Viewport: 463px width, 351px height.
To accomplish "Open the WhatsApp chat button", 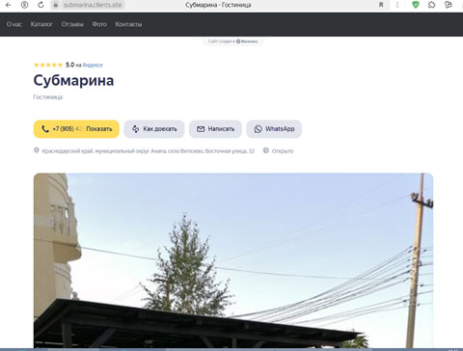I will click(274, 129).
